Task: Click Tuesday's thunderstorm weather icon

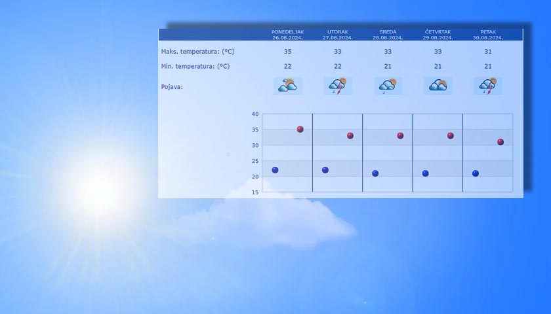Action: click(x=338, y=86)
